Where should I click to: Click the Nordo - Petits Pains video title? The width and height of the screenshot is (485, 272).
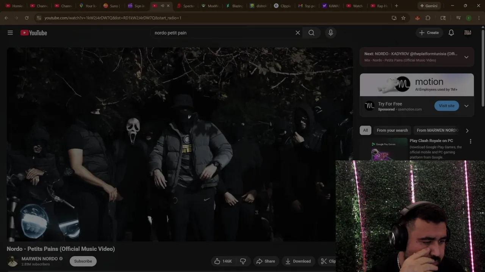(61, 249)
